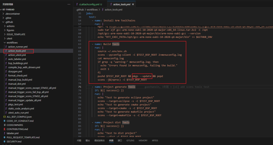This screenshot has width=273, height=145.
Task: Click the 'source ~/.env/env.sh' line
Action: point(112,51)
